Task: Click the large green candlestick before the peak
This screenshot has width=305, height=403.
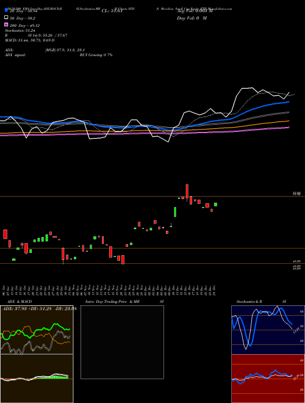Action: (175, 212)
